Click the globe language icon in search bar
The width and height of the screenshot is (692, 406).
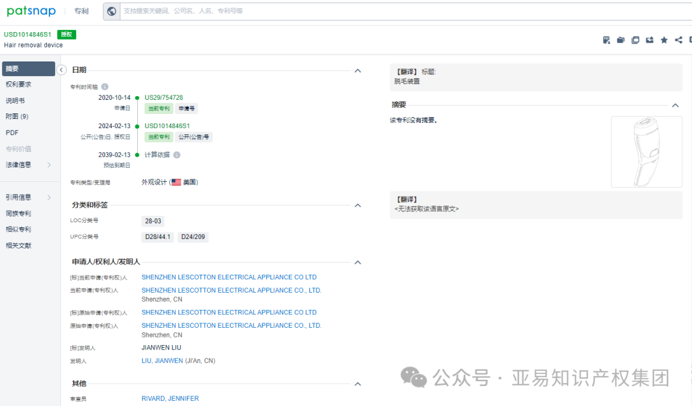pos(111,11)
